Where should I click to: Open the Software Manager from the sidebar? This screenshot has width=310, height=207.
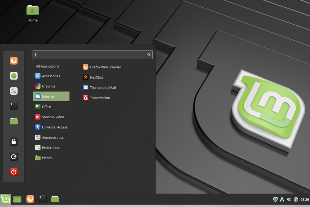tap(14, 76)
